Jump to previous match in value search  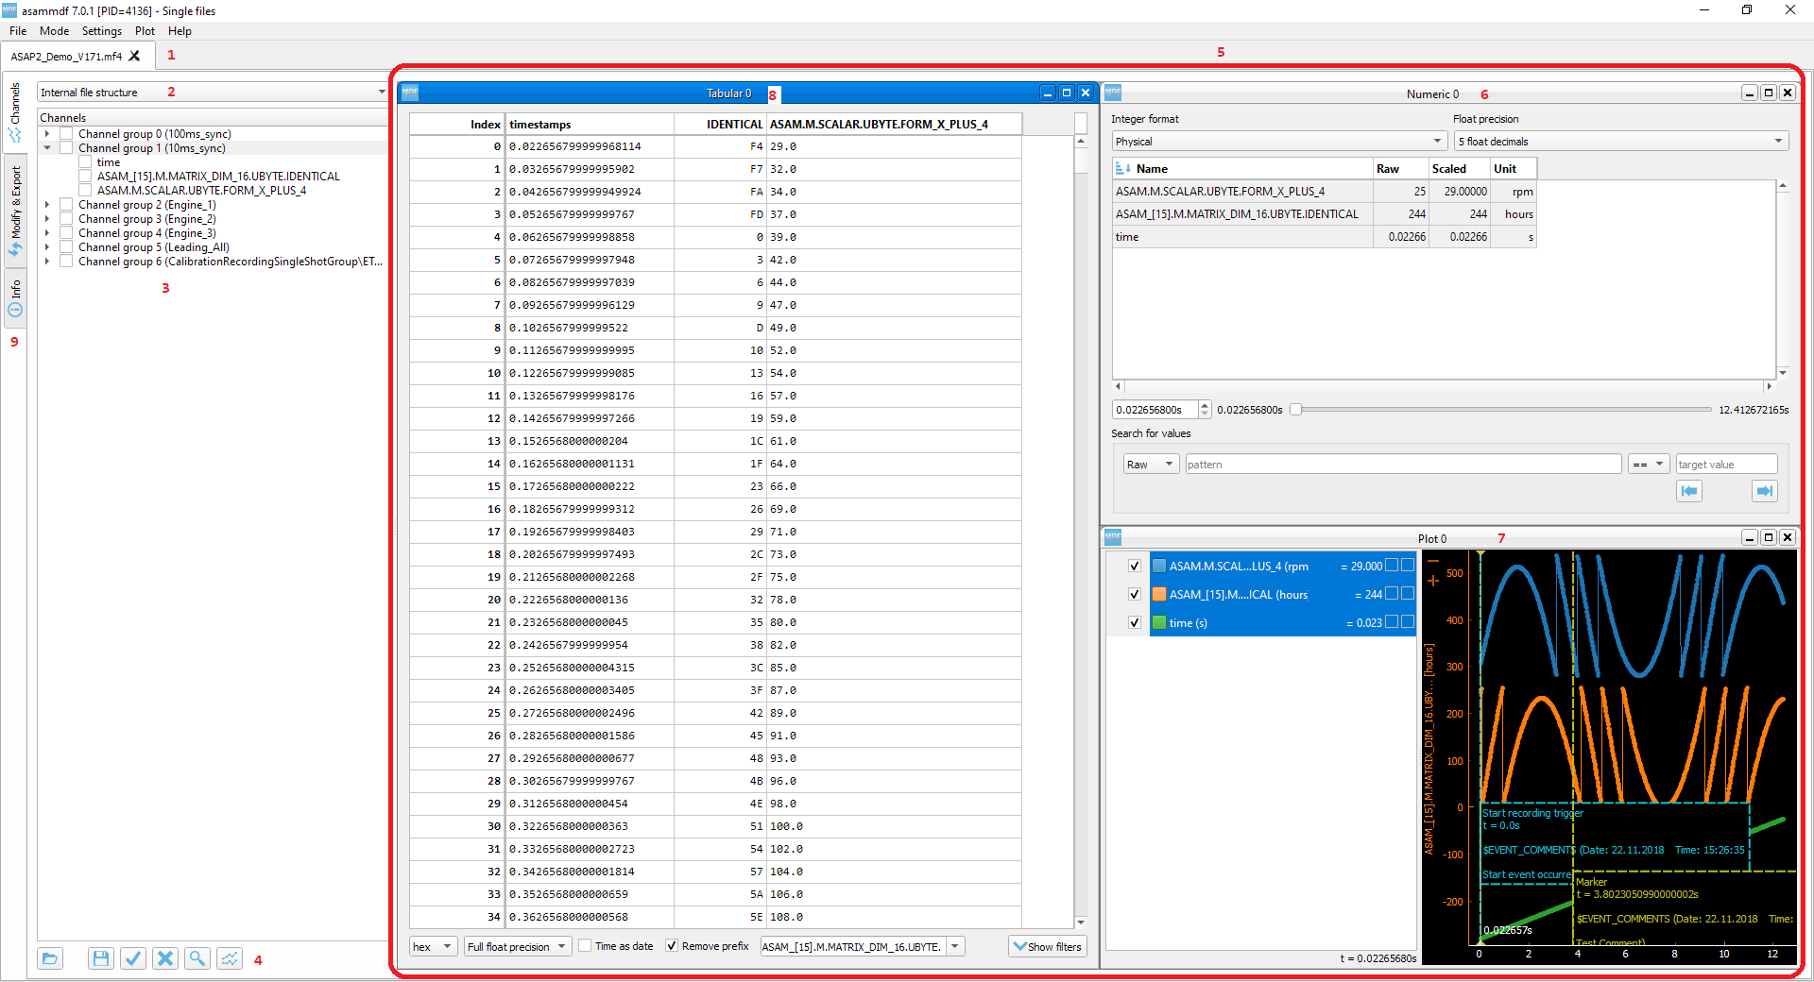coord(1689,491)
